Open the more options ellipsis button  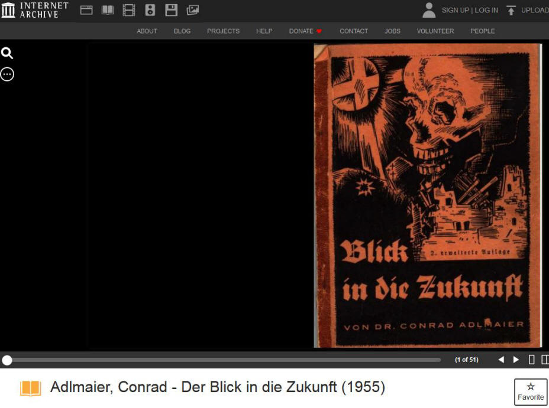(7, 74)
